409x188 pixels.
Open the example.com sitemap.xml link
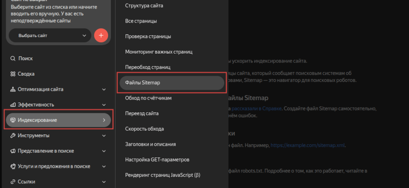[x=308, y=146]
